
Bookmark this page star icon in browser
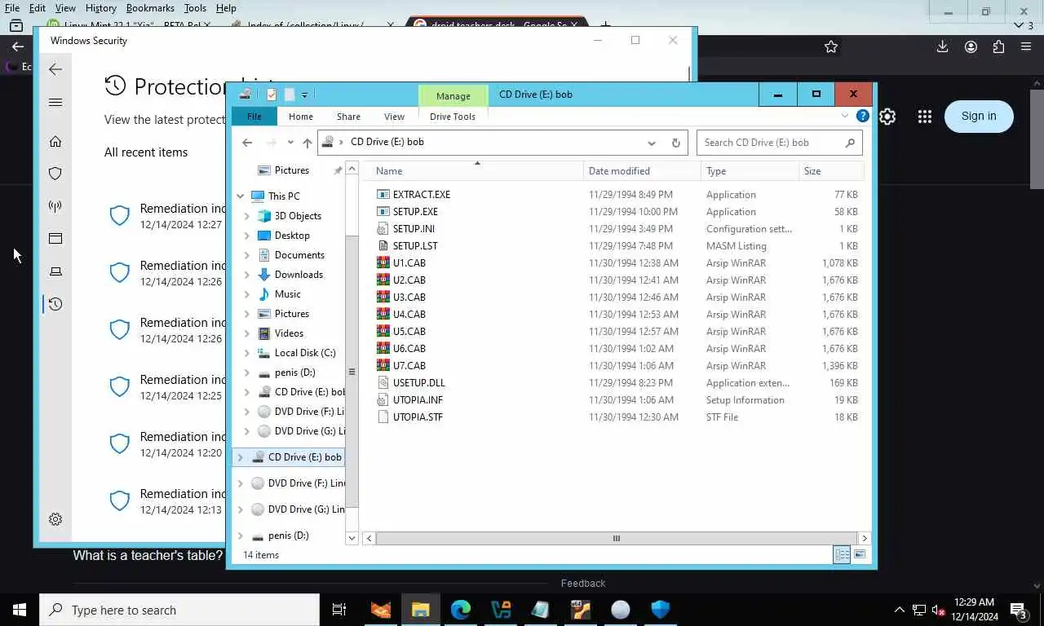pos(831,47)
